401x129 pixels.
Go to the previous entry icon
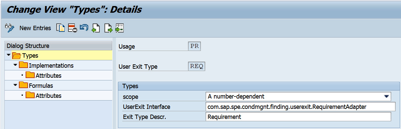(x=96, y=28)
